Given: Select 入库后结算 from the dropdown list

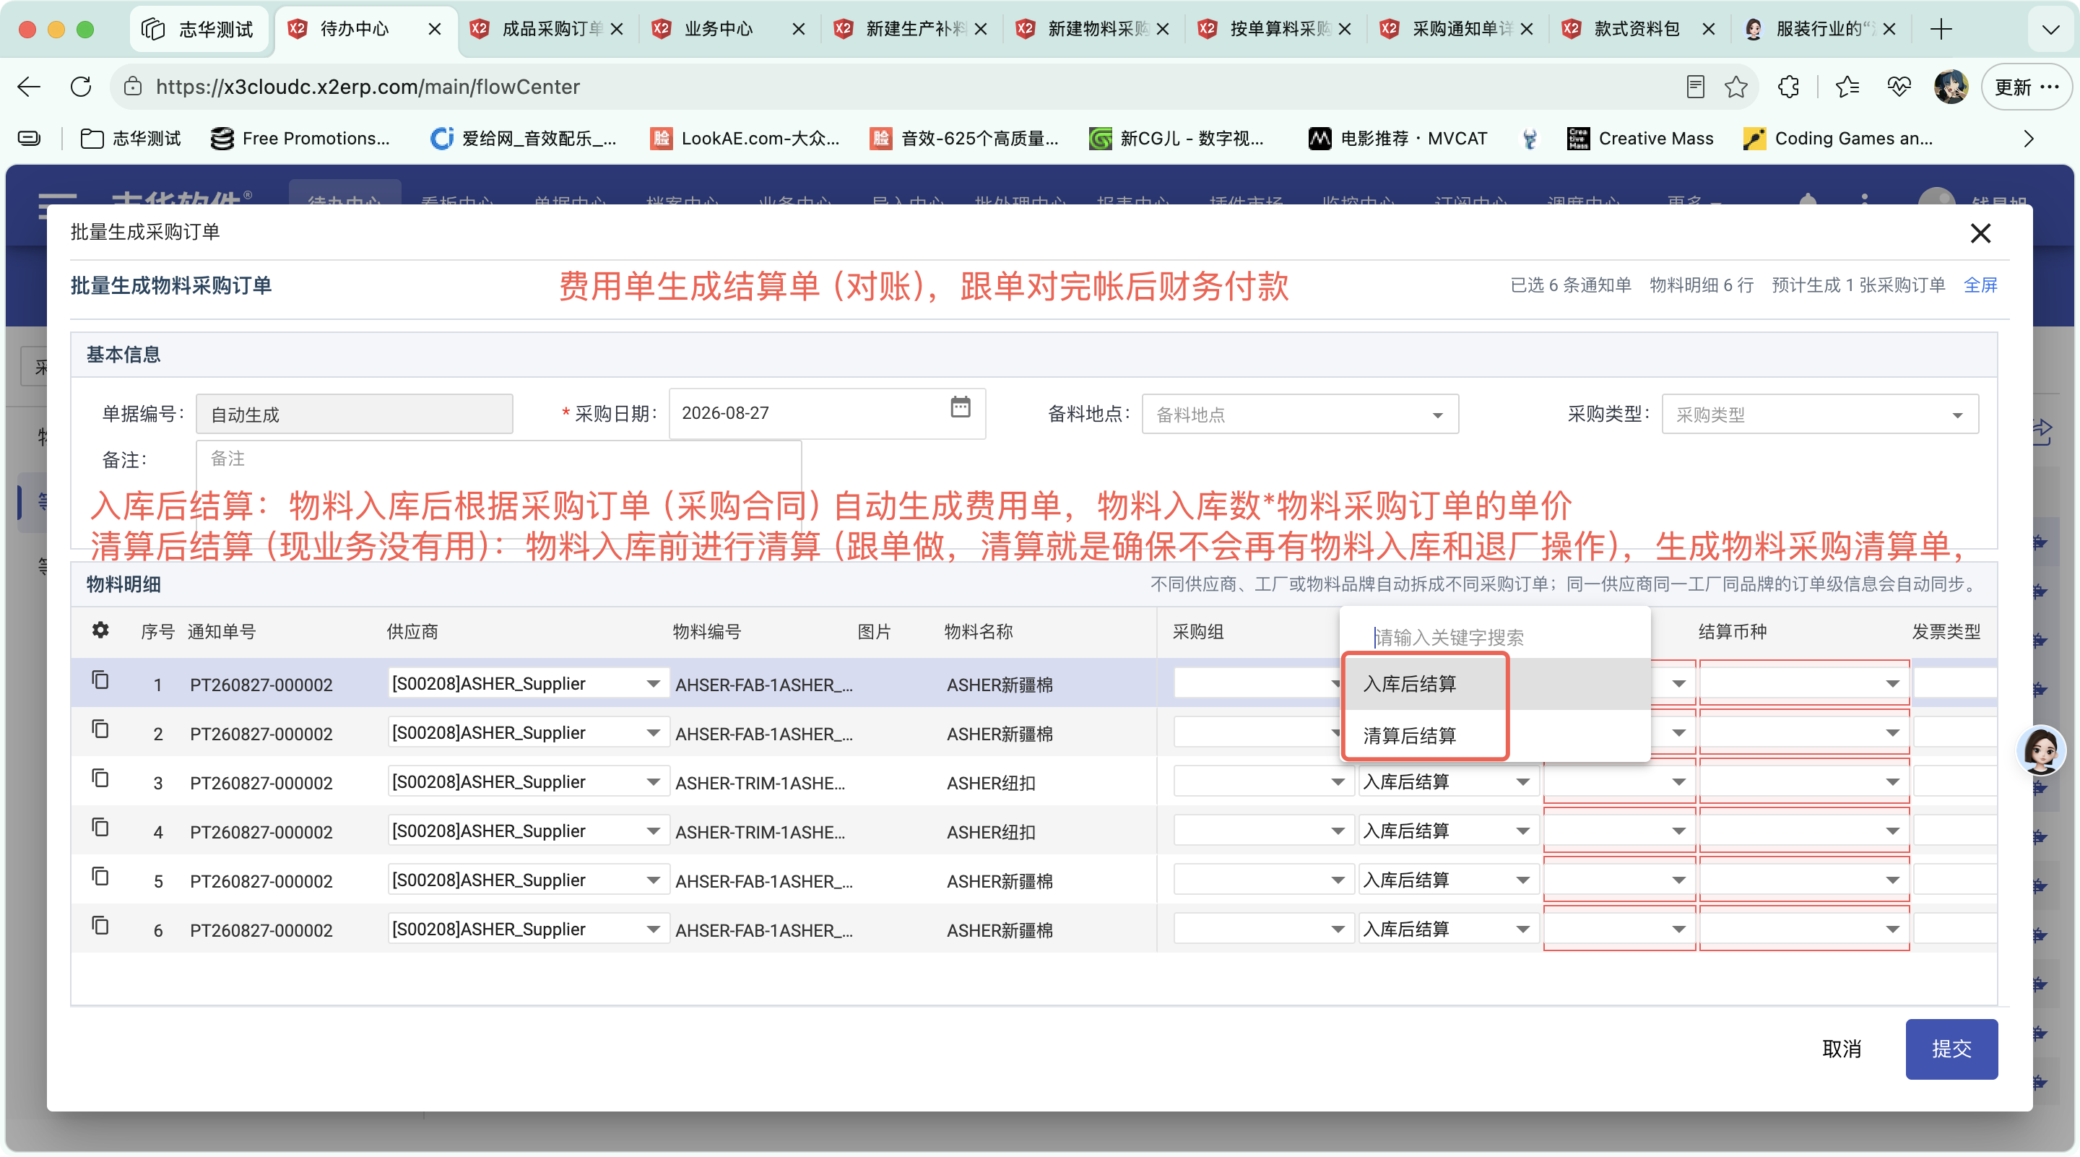Looking at the screenshot, I should coord(1494,684).
